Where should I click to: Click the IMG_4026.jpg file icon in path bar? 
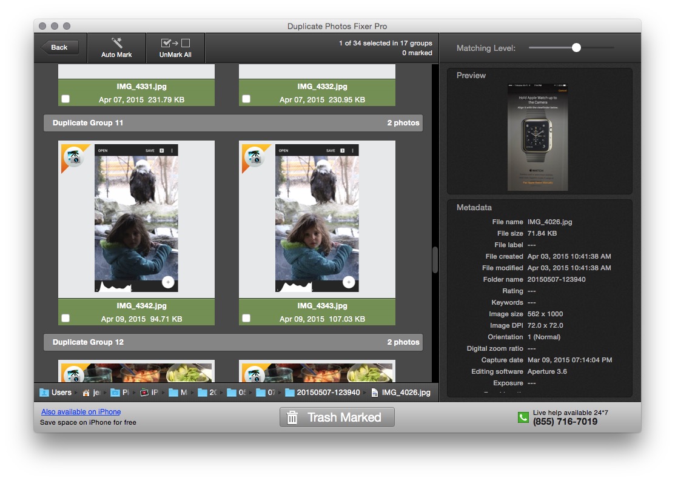[x=375, y=393]
